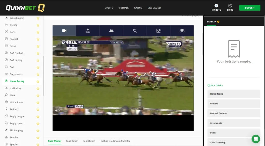Select the Race Winner tab
This screenshot has height=146, width=265.
click(55, 141)
